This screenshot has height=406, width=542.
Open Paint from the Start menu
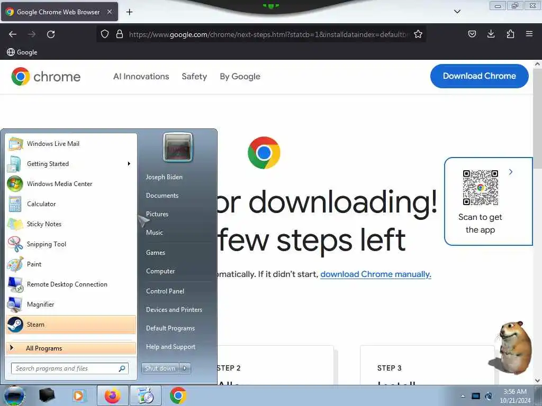tap(71, 264)
